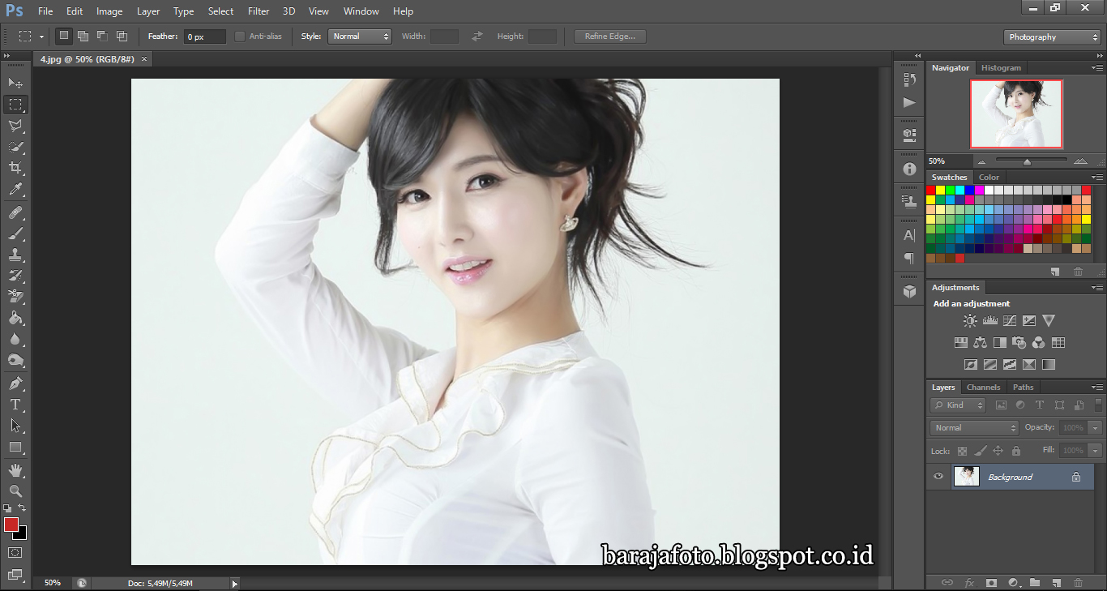Viewport: 1107px width, 591px height.
Task: Click the Refine Edge button
Action: [609, 36]
